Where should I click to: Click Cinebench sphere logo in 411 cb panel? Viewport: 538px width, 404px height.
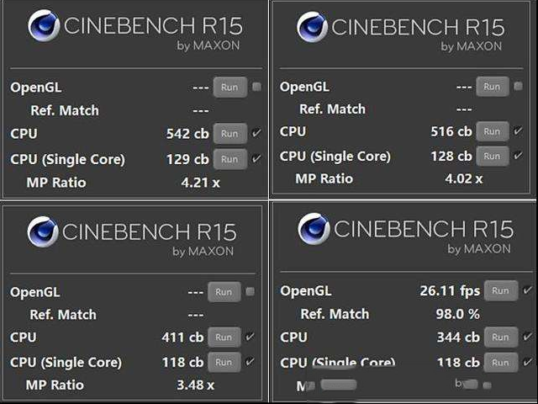pyautogui.click(x=43, y=232)
